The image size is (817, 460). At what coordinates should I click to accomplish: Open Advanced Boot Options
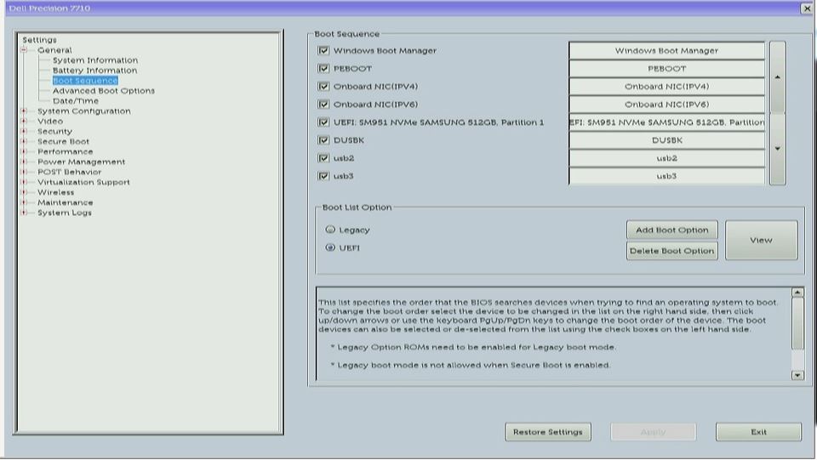pos(104,90)
